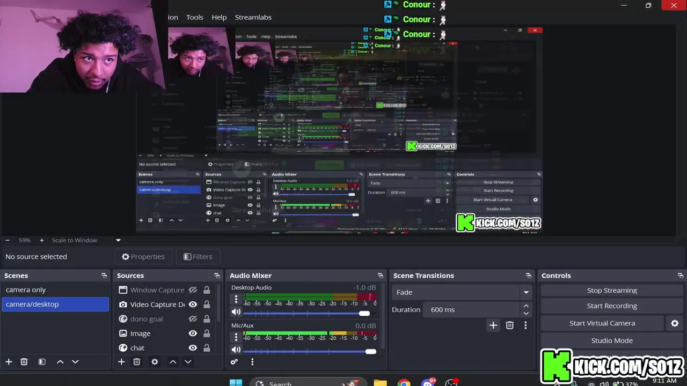Open the Tools menu
Screen dimensions: 687x386
(x=195, y=17)
